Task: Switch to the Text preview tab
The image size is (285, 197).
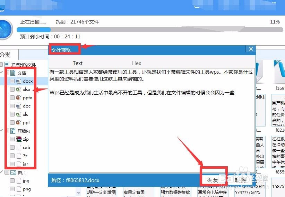Action: 78,63
